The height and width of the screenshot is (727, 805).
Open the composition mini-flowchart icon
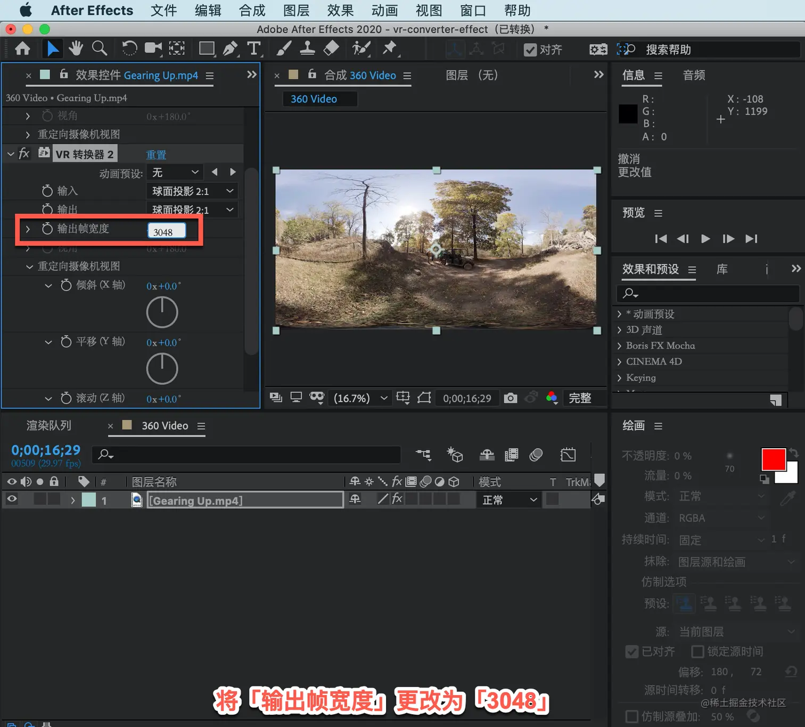click(424, 455)
